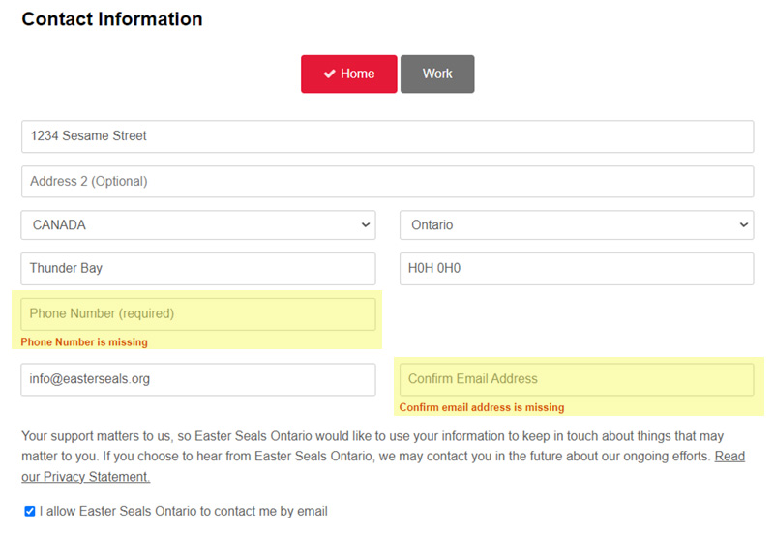Viewport: 774px width, 533px height.
Task: Click the checkmark icon on Home button
Action: pos(329,74)
